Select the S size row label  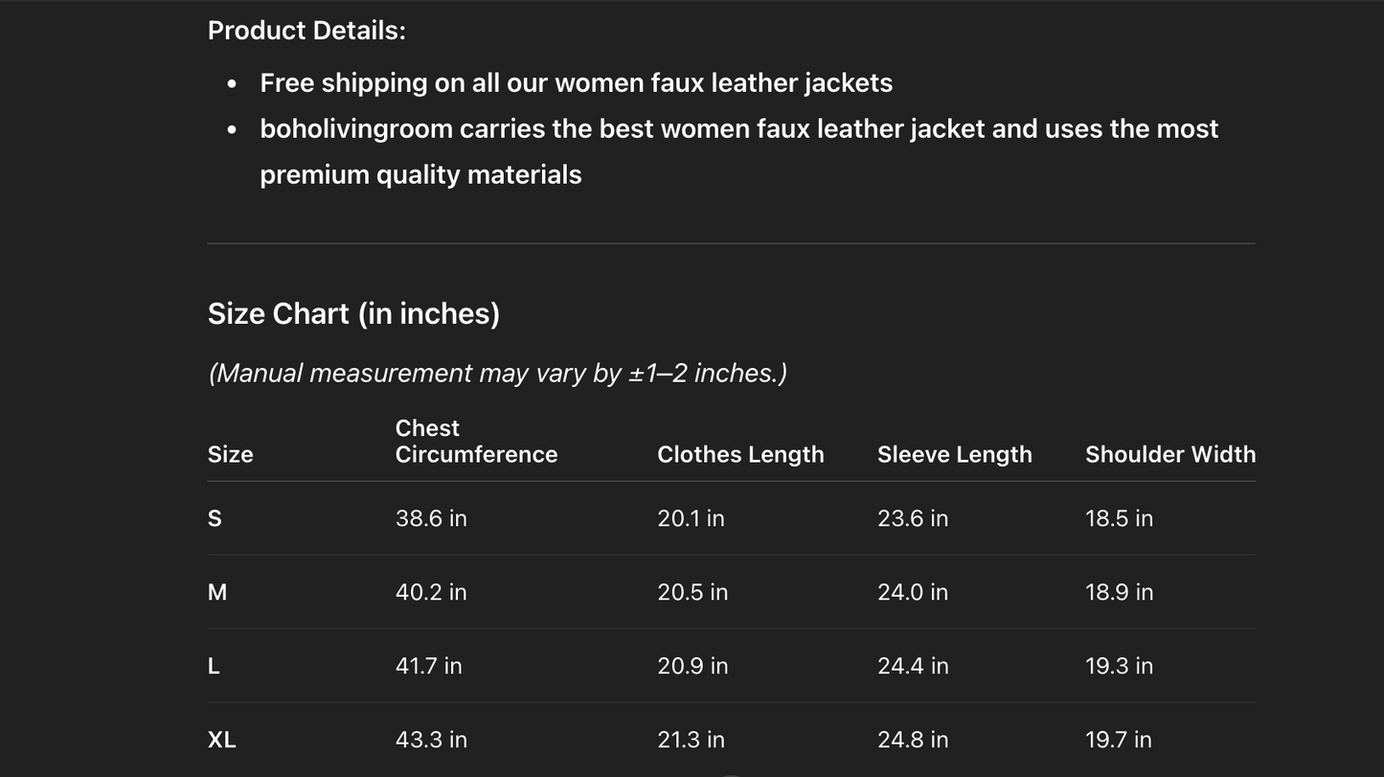click(215, 518)
